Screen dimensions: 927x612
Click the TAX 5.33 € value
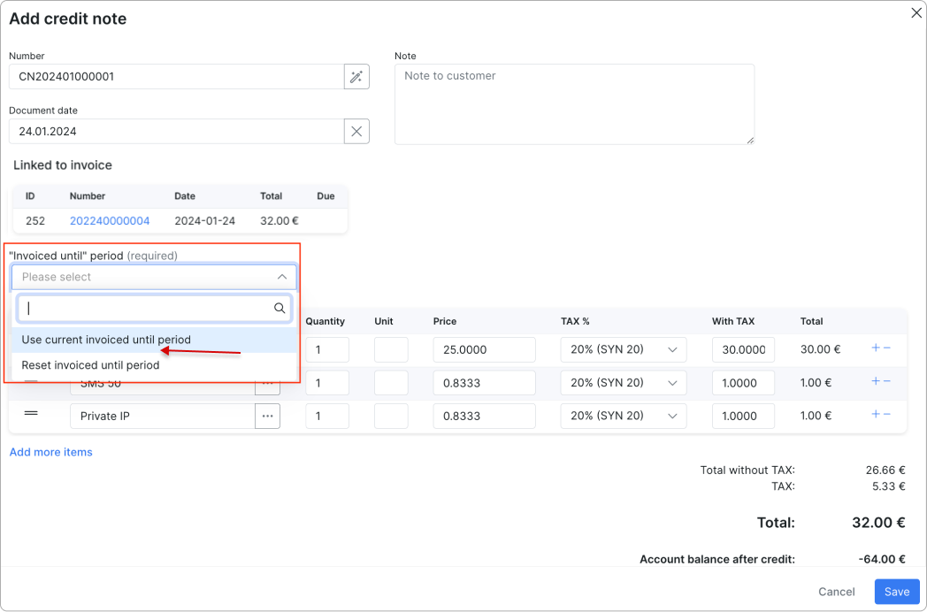[x=889, y=486]
